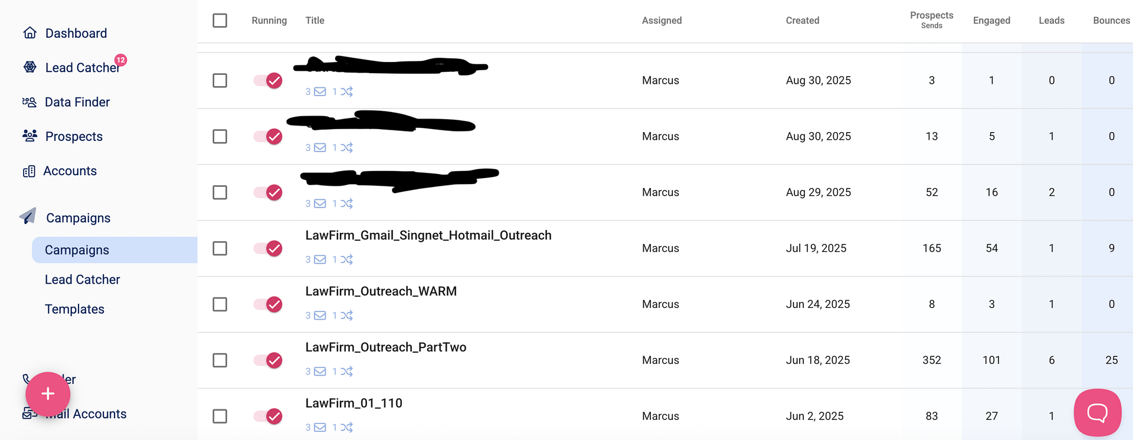Sort by the Created column header
Image resolution: width=1133 pixels, height=440 pixels.
[x=802, y=21]
